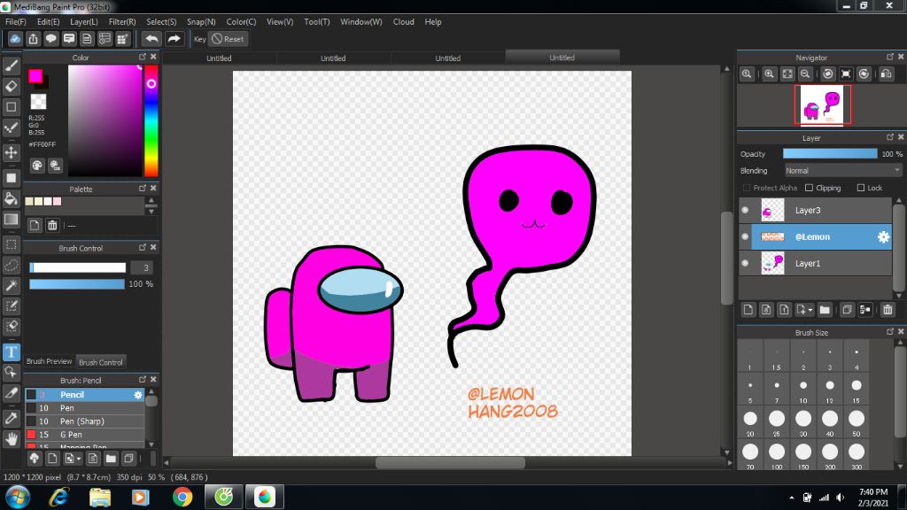Open Internet Explorer from the taskbar
This screenshot has height=510, width=907.
(x=58, y=497)
